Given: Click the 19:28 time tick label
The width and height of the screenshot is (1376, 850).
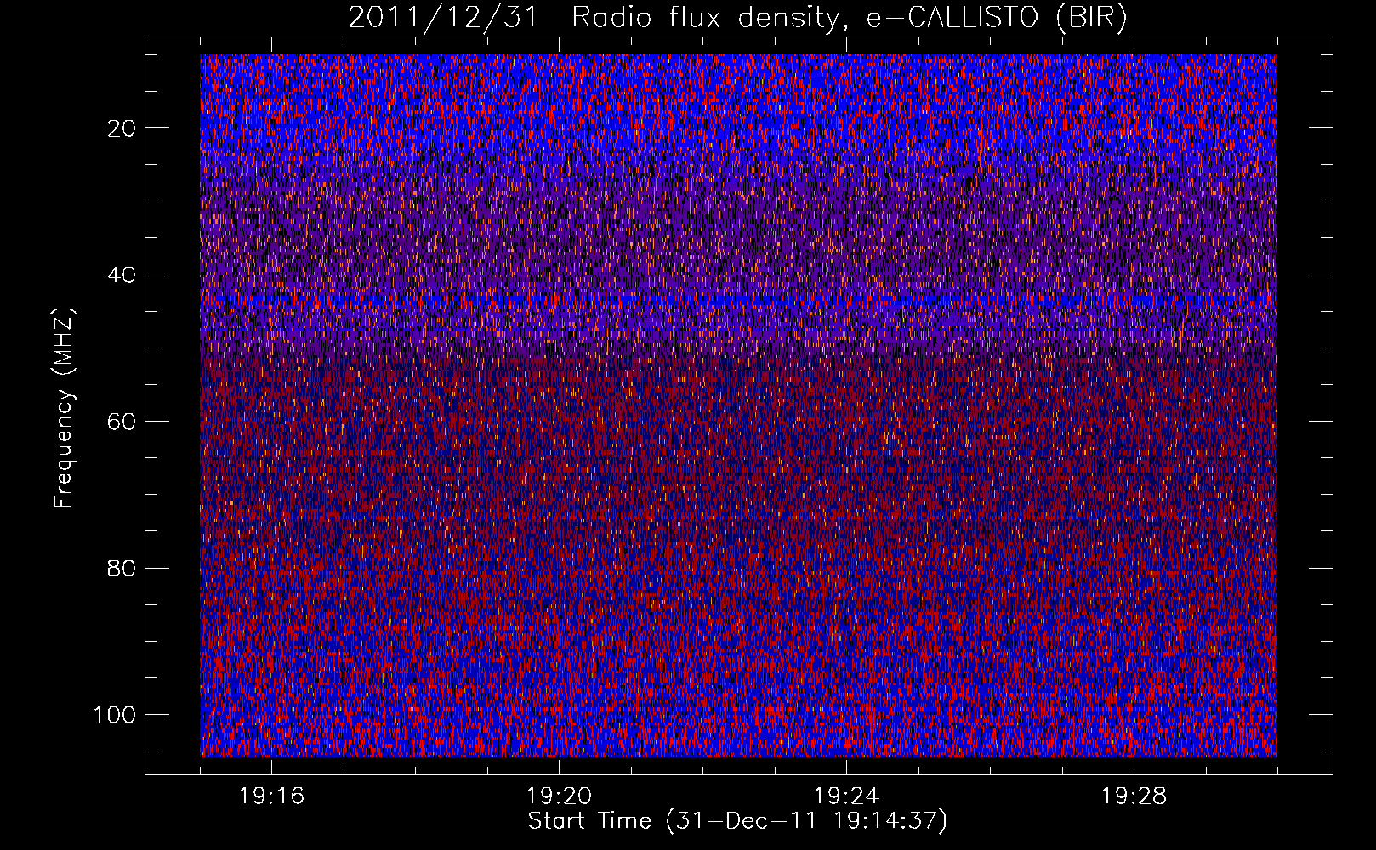Looking at the screenshot, I should click(1134, 796).
